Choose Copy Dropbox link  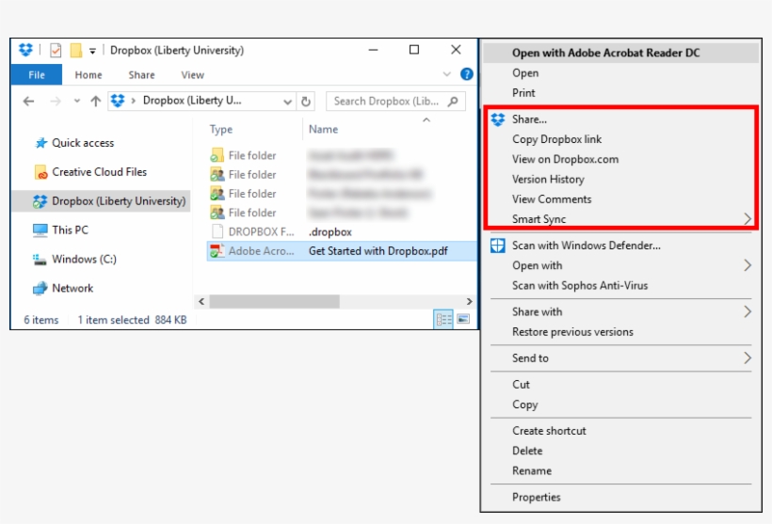click(x=621, y=140)
